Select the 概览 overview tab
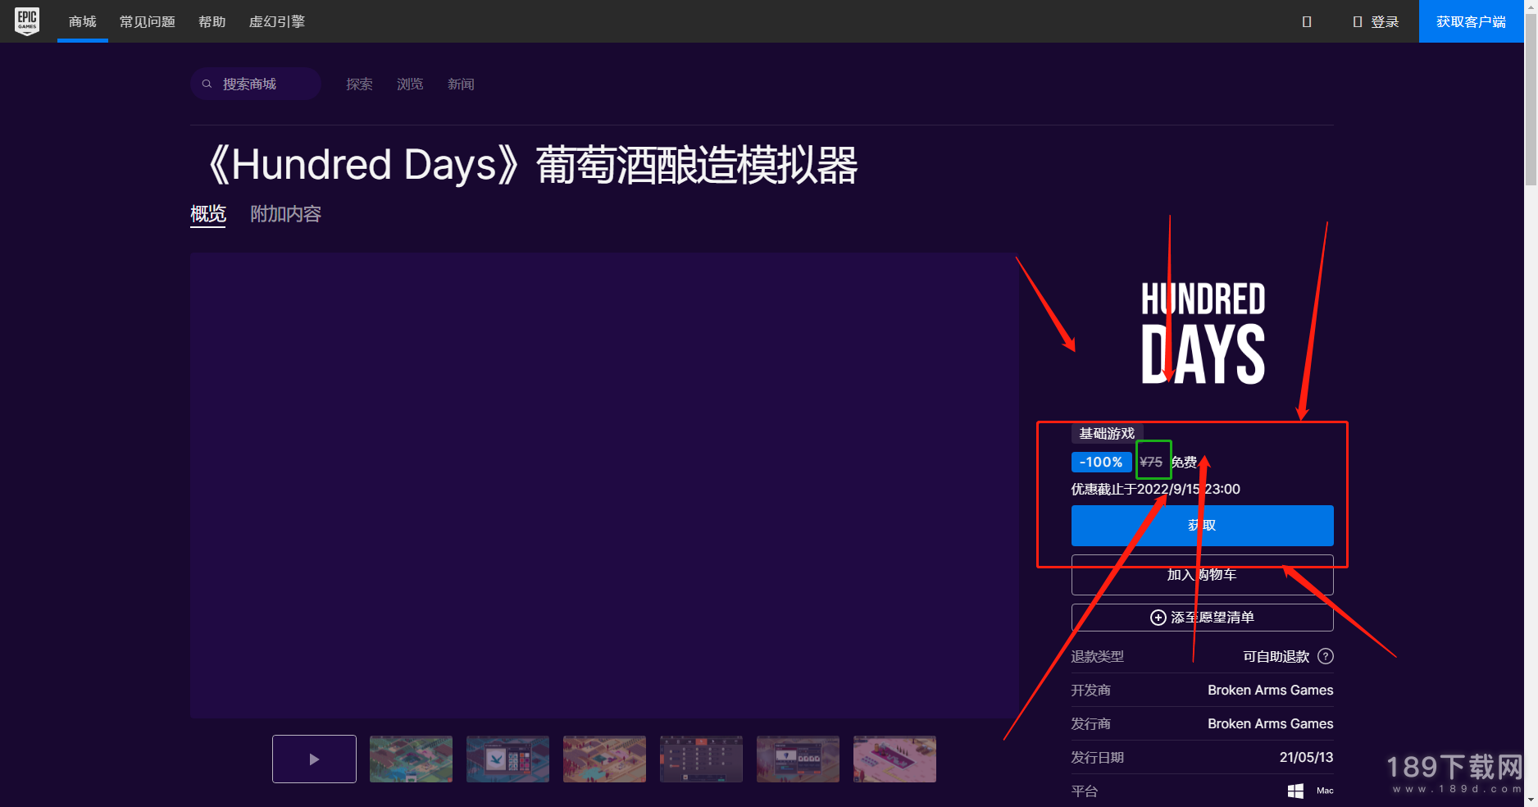Screen dimensions: 1538x807 point(208,214)
